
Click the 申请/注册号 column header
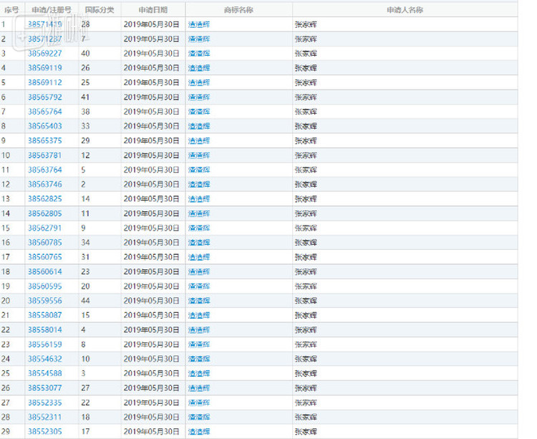tap(52, 10)
